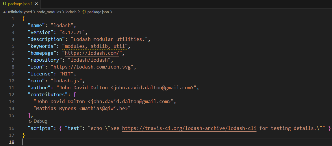Close the package.json tab
This screenshot has width=332, height=146.
36,4
